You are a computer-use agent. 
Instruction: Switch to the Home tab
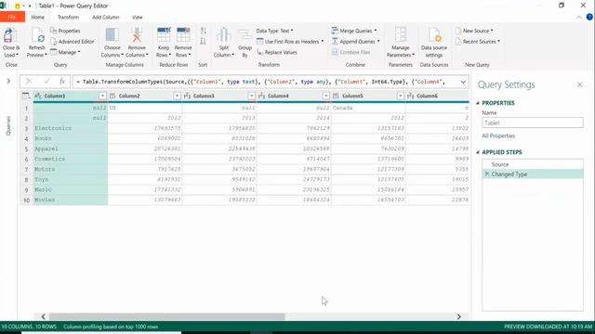(x=37, y=17)
